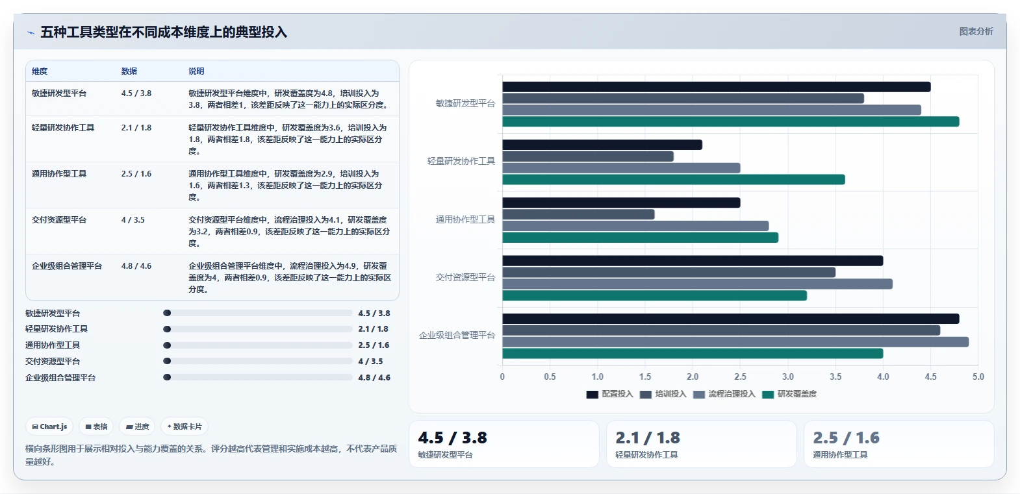Click the 维度 column header
Screen dimensions: 1020x494
pyautogui.click(x=40, y=71)
